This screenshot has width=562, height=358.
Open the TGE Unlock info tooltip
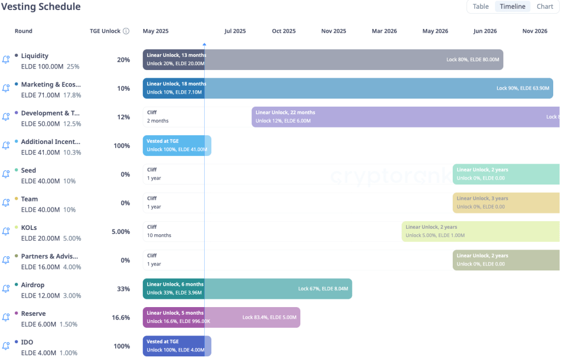pos(127,31)
